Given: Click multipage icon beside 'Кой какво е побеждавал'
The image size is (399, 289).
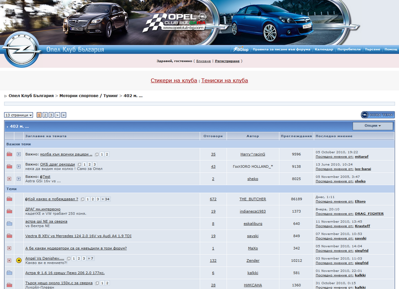Looking at the screenshot, I should pos(82,199).
